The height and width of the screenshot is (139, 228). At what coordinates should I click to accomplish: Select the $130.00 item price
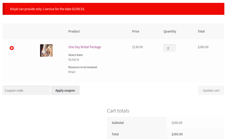(x=137, y=47)
